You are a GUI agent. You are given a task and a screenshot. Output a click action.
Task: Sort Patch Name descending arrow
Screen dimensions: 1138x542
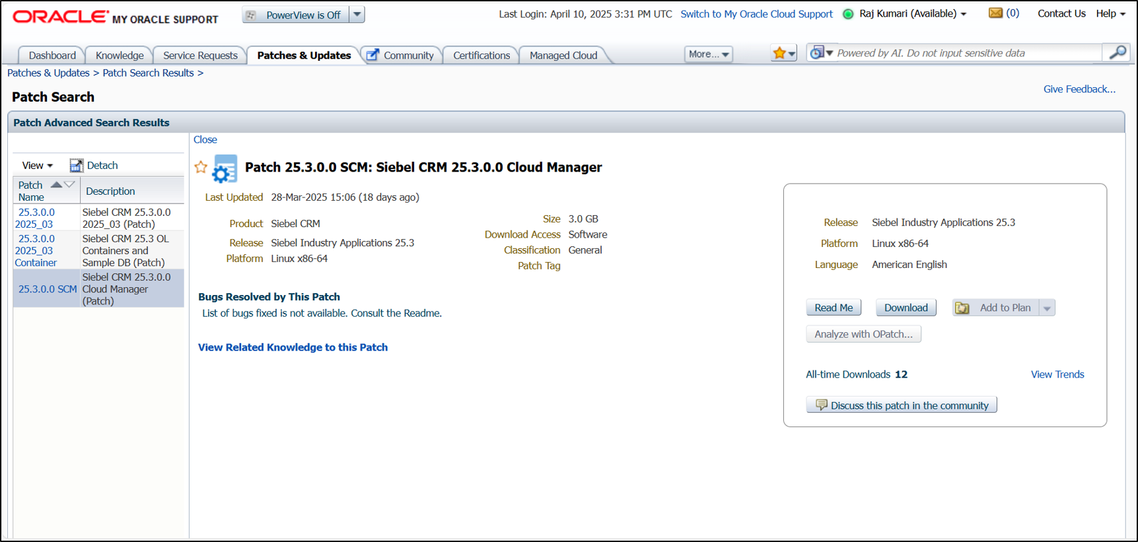[x=69, y=185]
